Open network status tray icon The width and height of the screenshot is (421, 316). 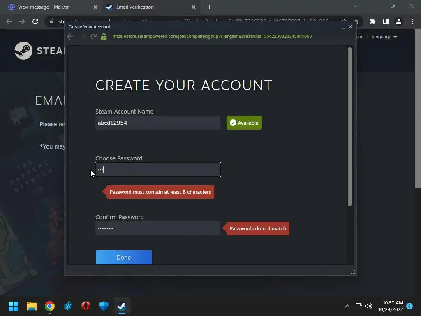(x=359, y=306)
